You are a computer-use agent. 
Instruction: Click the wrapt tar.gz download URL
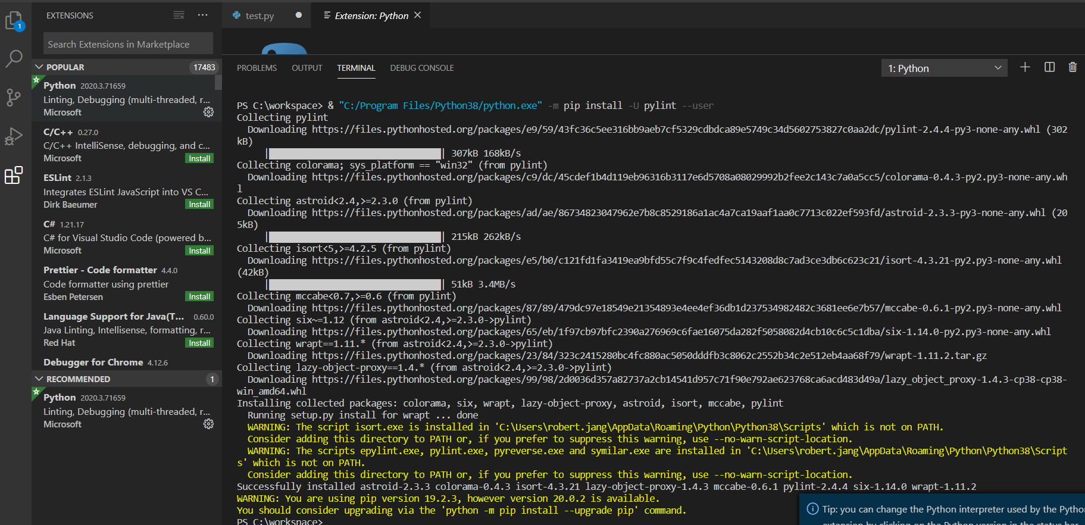[x=649, y=355]
